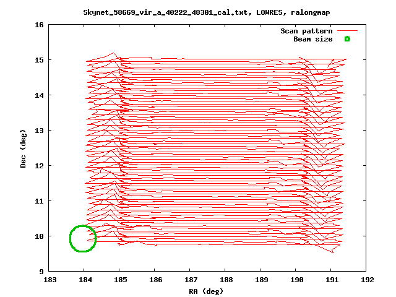396x297 pixels.
Task: Click the 'RA (deg)' axis label
Action: (x=206, y=291)
